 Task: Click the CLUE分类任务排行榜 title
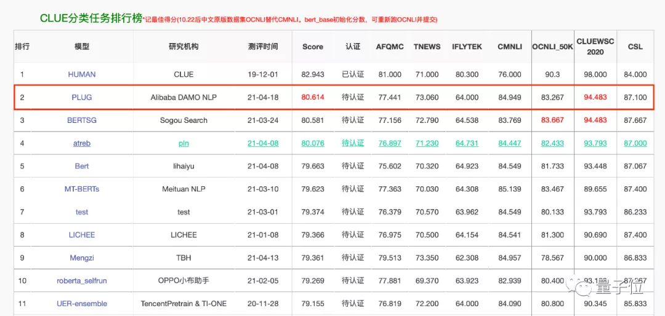[x=91, y=18]
